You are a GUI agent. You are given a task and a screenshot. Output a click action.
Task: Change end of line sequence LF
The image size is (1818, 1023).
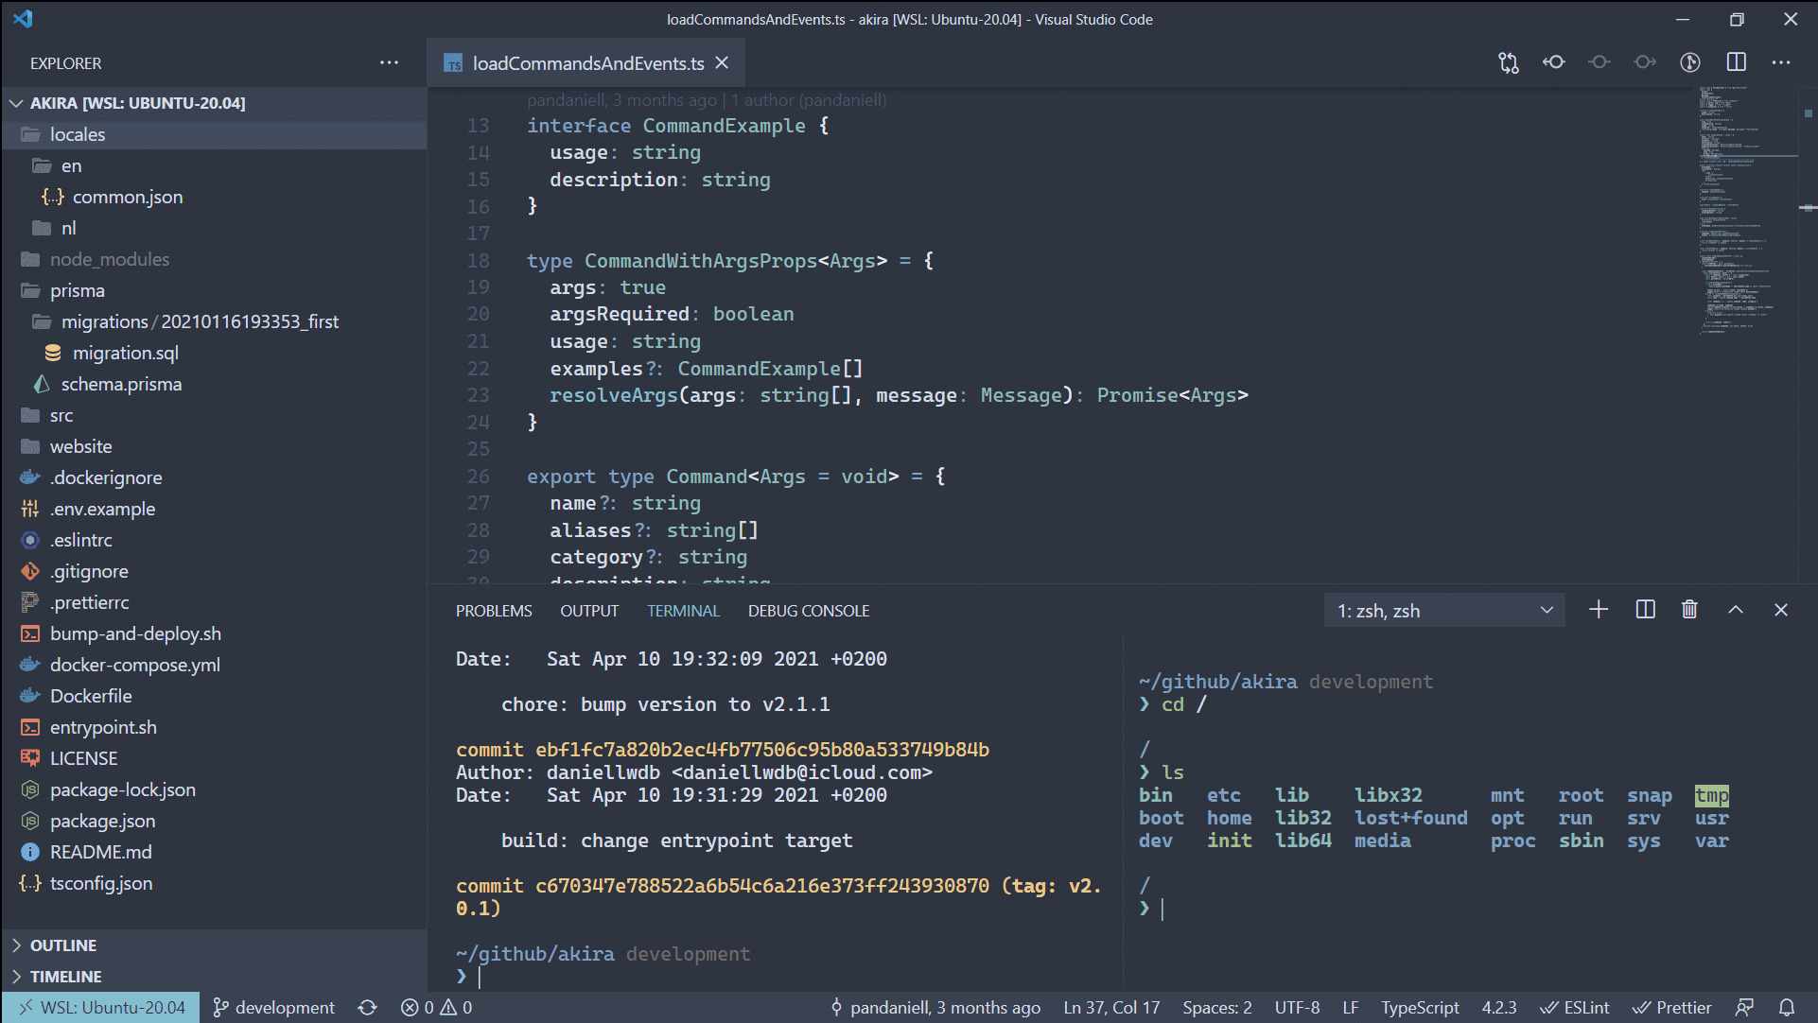[x=1351, y=1008]
